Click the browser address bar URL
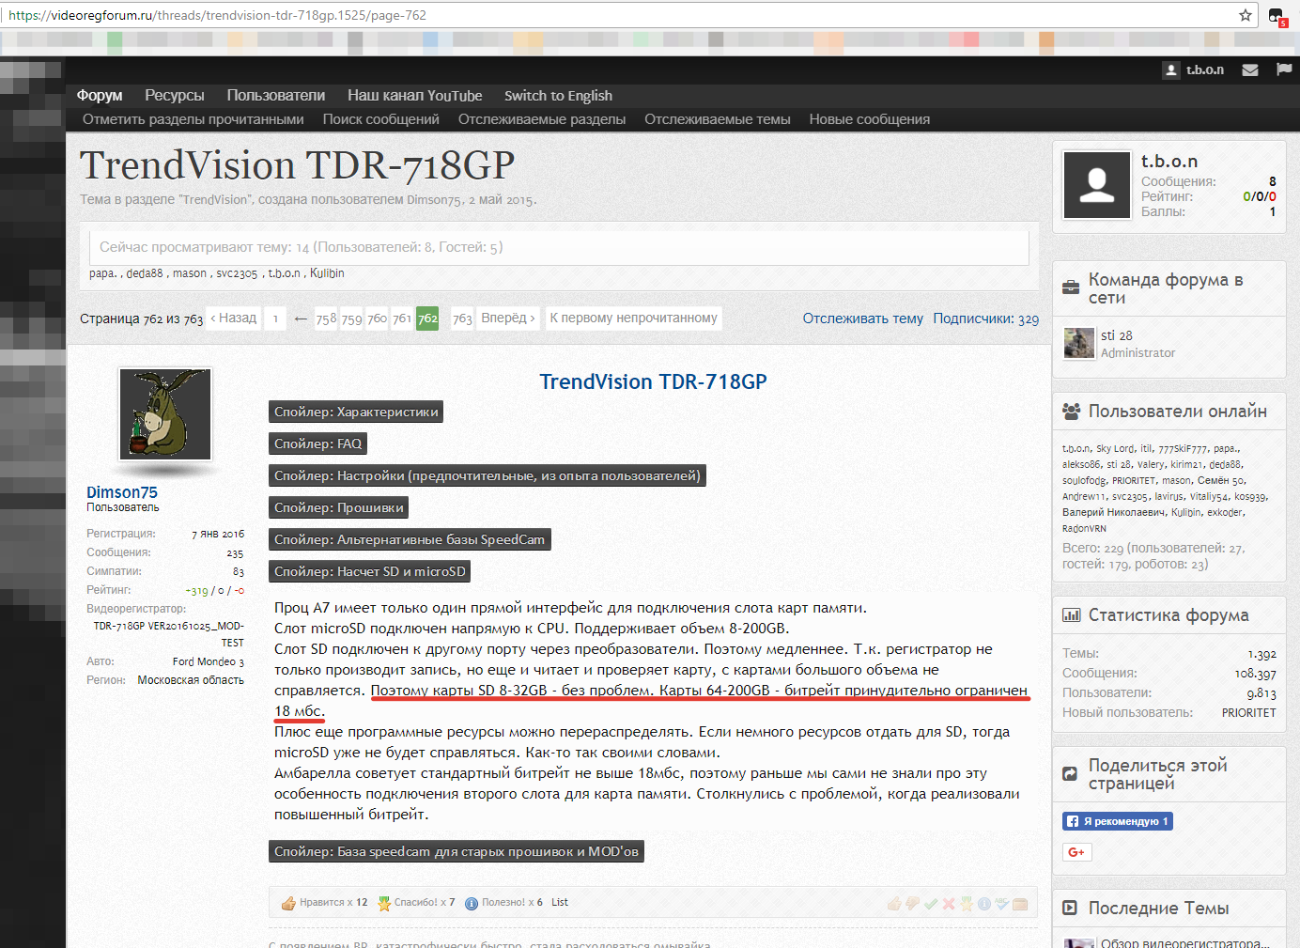The image size is (1300, 948). click(x=217, y=15)
